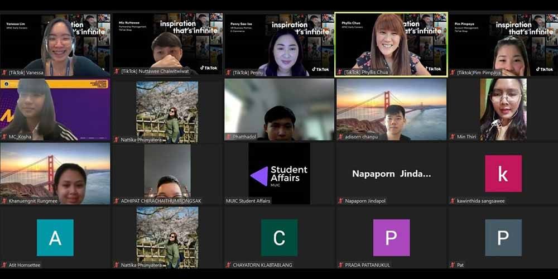Select Phatthadol's video tile

[279, 109]
